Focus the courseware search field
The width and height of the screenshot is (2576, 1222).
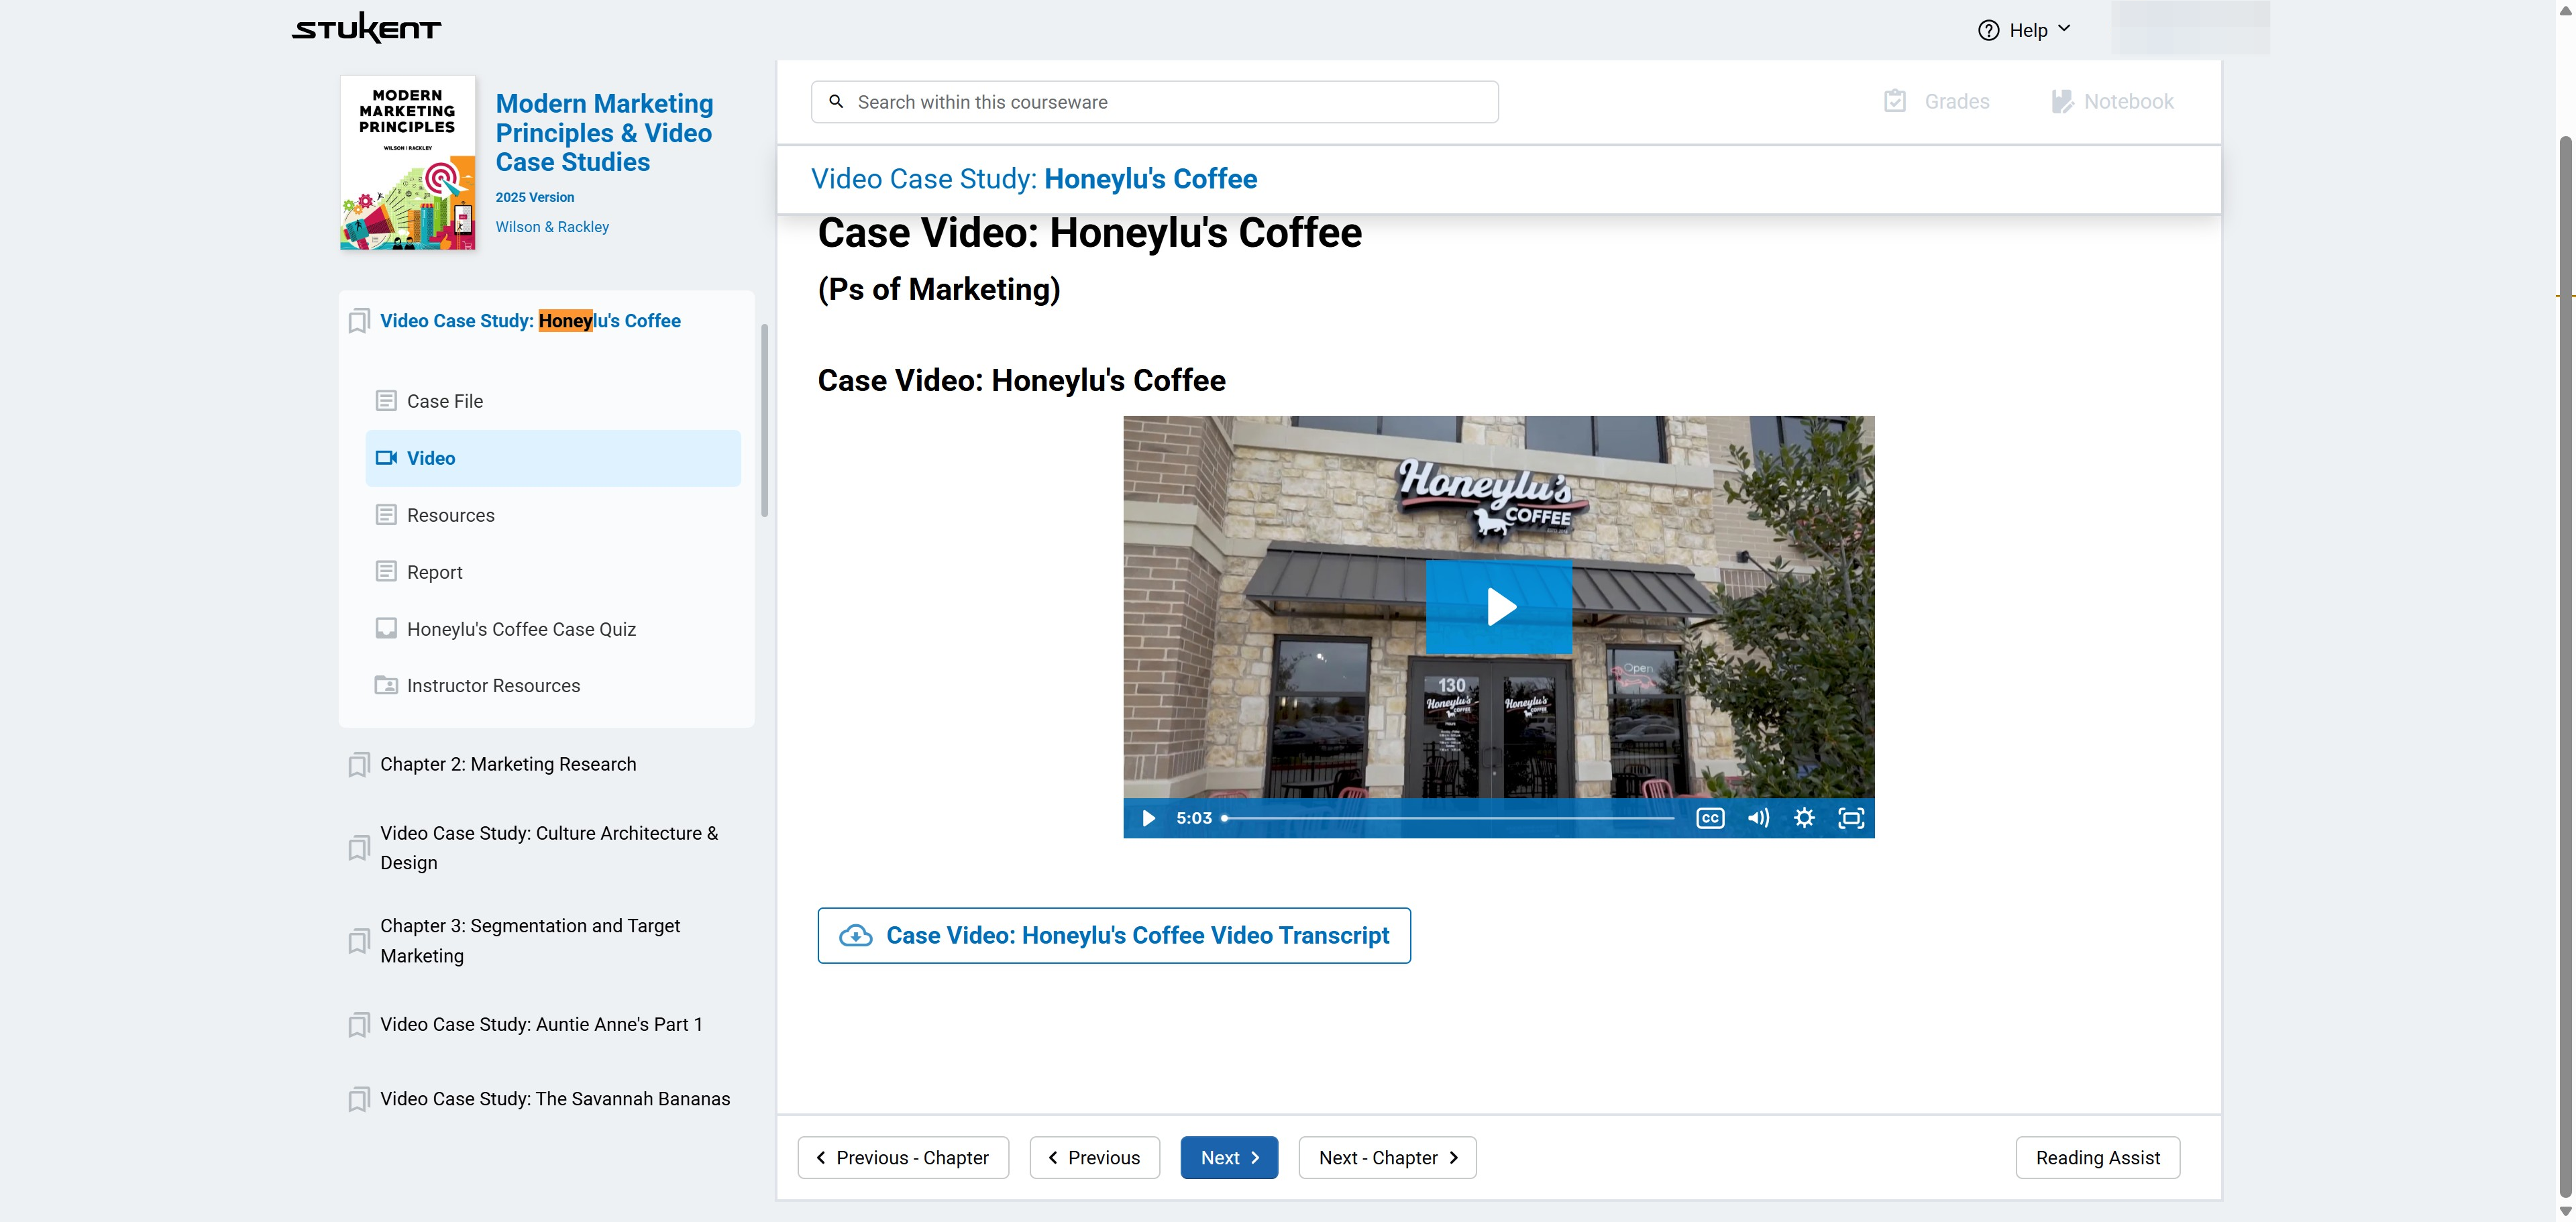pos(1154,102)
